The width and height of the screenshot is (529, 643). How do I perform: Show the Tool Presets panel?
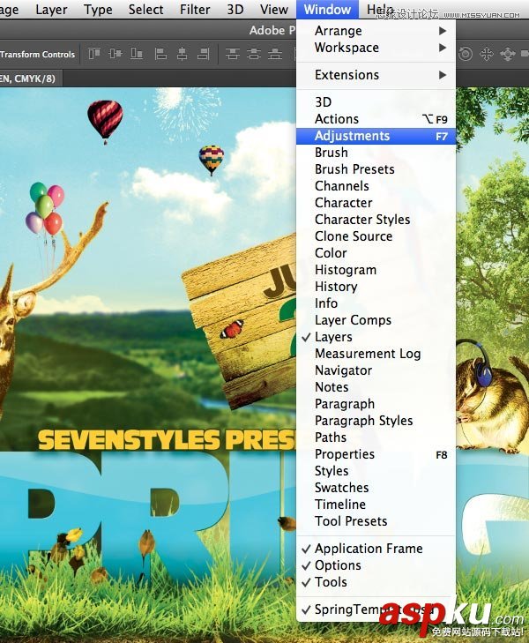pyautogui.click(x=376, y=521)
